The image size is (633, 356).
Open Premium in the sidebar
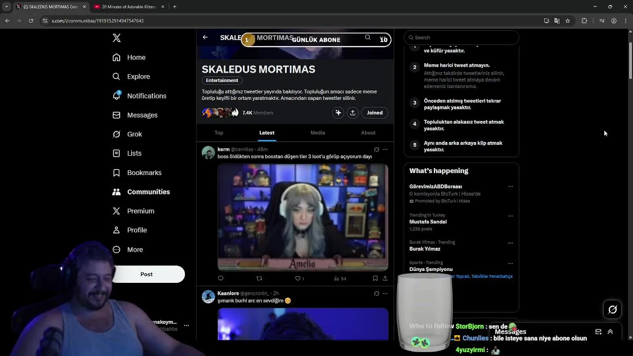[134, 211]
